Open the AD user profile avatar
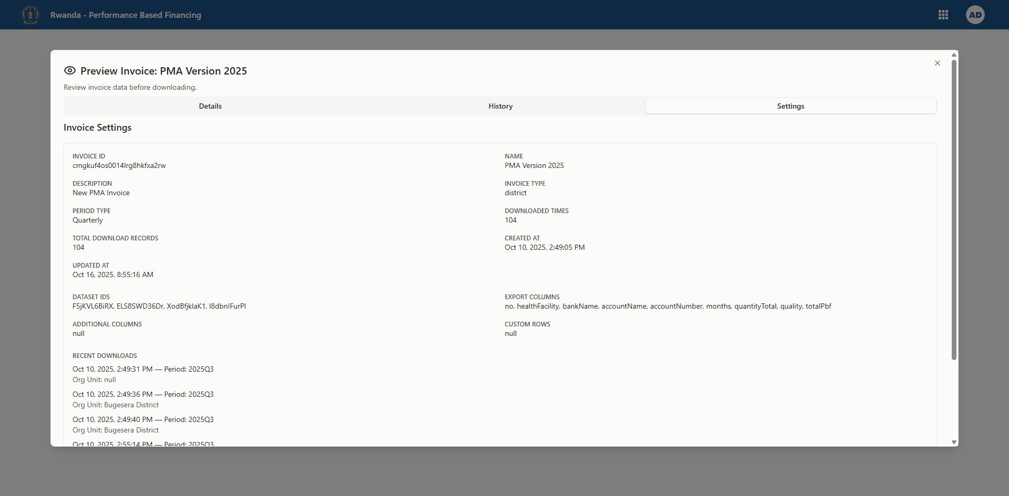This screenshot has width=1009, height=496. (x=975, y=15)
